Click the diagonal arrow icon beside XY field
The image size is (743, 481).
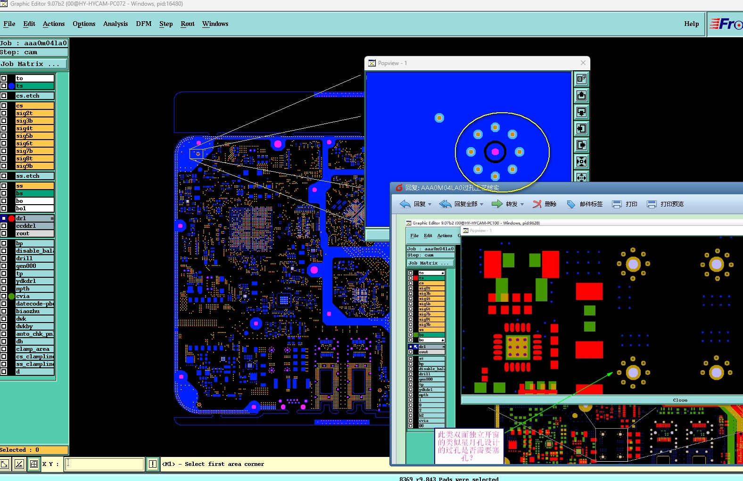(x=4, y=464)
